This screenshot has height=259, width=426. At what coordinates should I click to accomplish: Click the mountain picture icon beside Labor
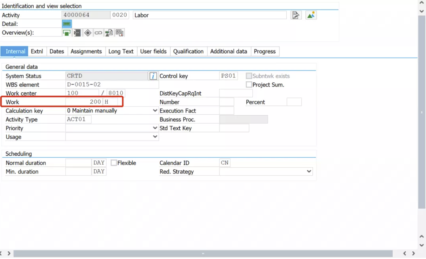tap(311, 15)
